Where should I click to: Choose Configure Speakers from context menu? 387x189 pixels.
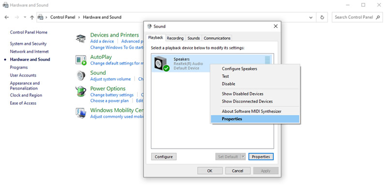point(255,68)
